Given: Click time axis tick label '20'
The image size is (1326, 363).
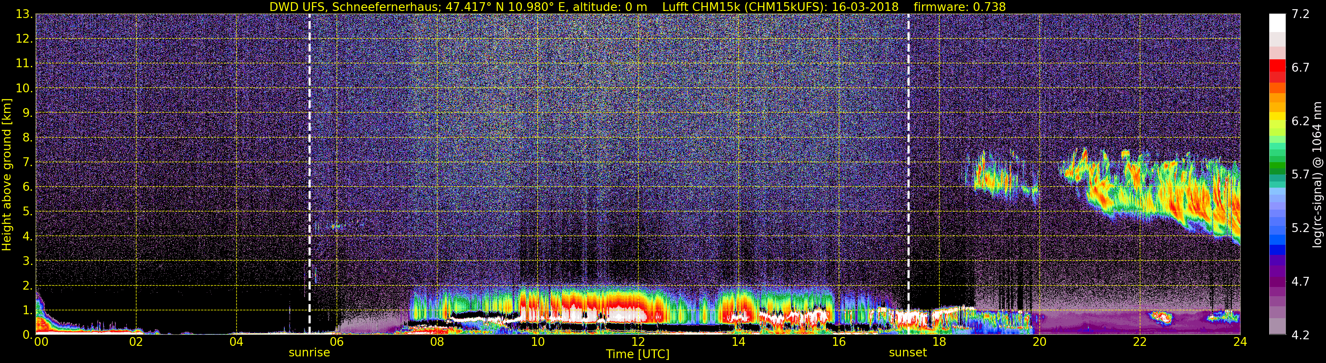Looking at the screenshot, I should point(1039,342).
